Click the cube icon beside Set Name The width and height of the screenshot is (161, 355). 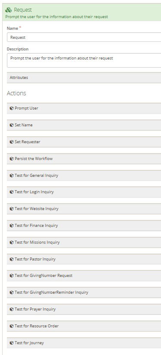[12, 125]
